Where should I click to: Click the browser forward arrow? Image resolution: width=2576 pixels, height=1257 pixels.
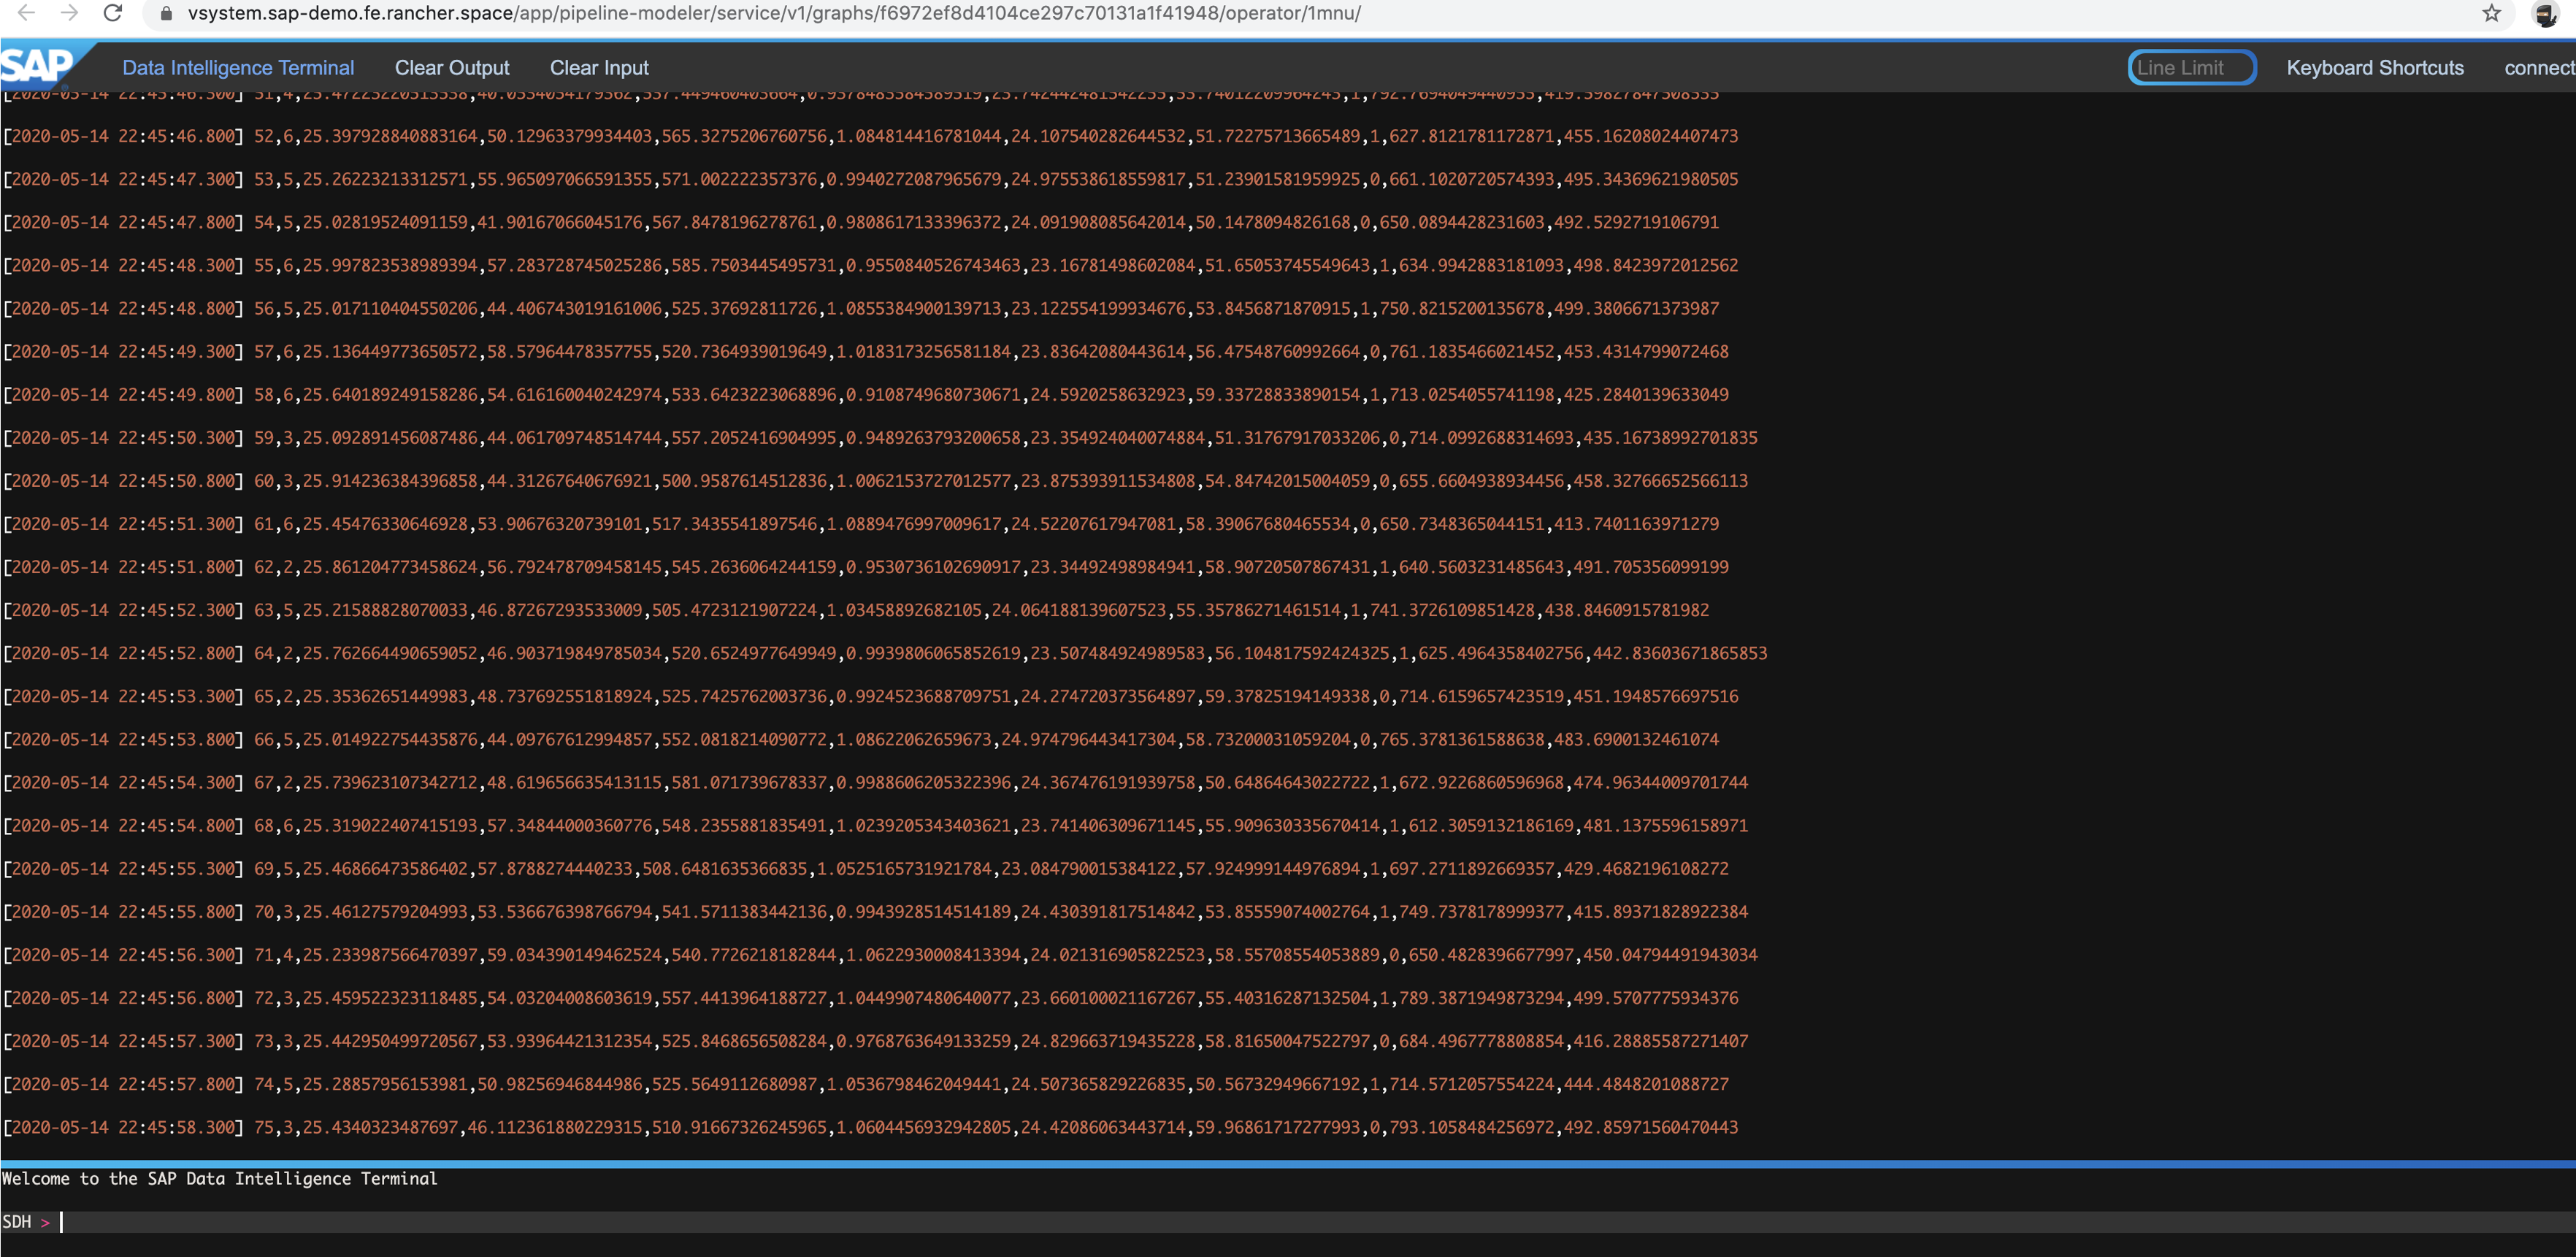click(69, 13)
